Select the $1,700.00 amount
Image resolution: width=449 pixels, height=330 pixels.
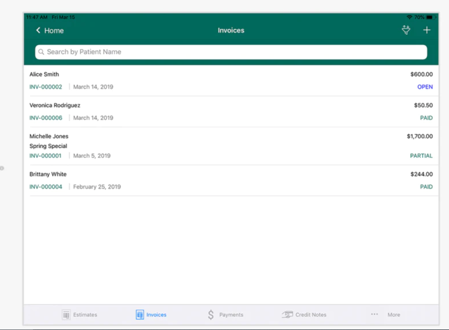(x=420, y=136)
